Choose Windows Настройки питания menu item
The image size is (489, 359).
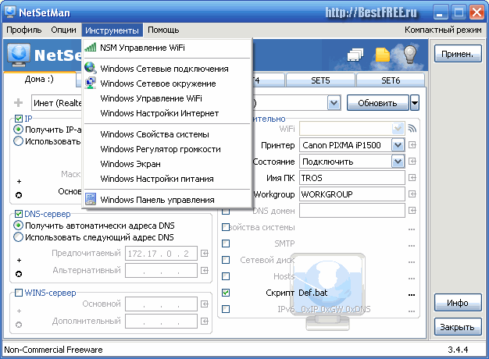pos(167,179)
